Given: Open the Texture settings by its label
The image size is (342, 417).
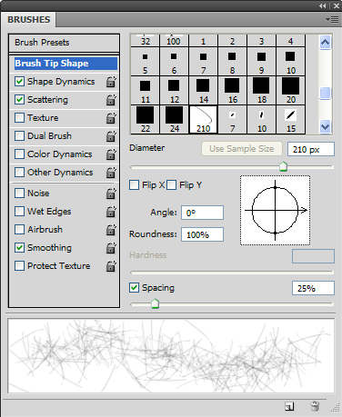Looking at the screenshot, I should [43, 118].
